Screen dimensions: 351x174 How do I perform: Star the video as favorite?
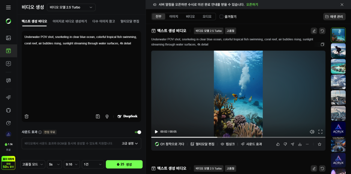[x=319, y=144]
